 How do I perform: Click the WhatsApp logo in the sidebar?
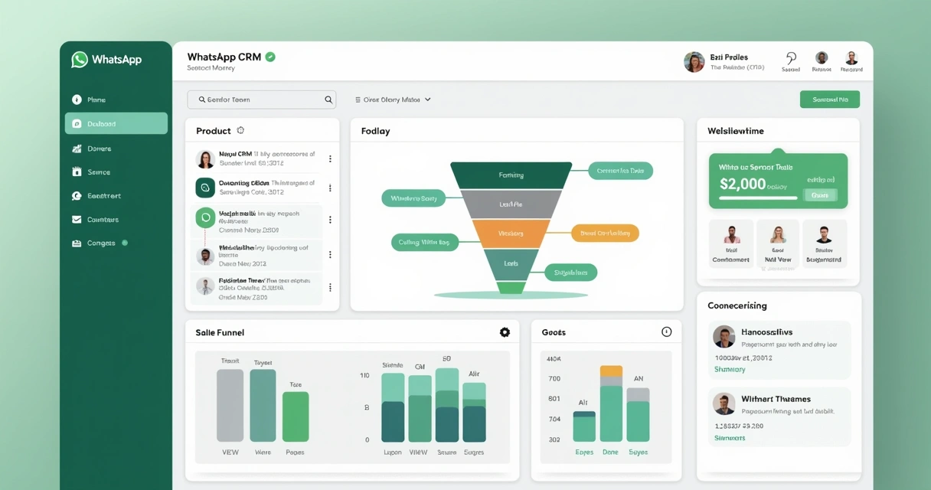[80, 60]
